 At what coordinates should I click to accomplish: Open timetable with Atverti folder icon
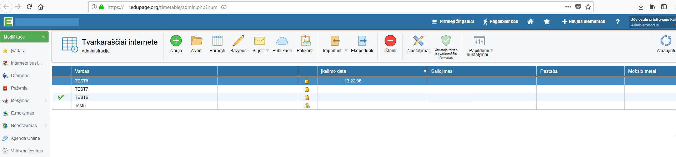196,41
